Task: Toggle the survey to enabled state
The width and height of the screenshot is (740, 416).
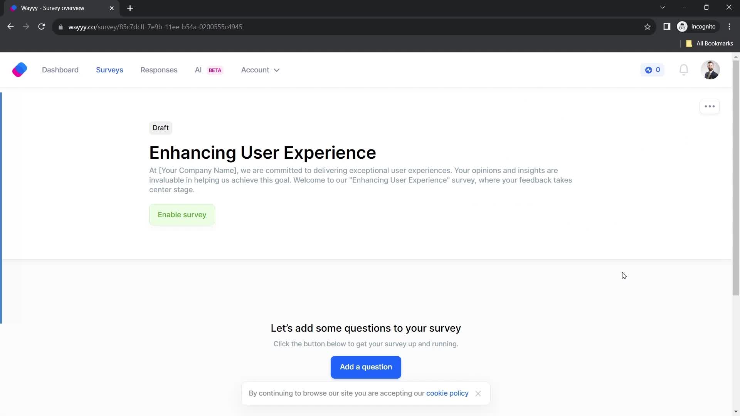Action: coord(182,214)
